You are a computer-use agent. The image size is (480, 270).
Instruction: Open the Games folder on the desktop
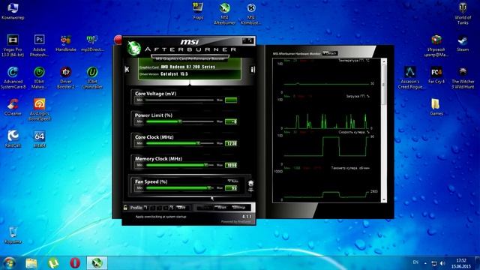point(436,106)
